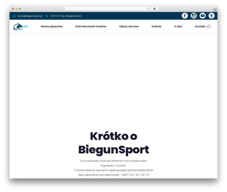Click the Krótko o BiegunSport heading
227x192 pixels.
coord(113,143)
